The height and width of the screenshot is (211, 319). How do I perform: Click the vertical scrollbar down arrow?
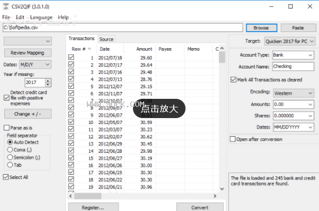point(222,189)
